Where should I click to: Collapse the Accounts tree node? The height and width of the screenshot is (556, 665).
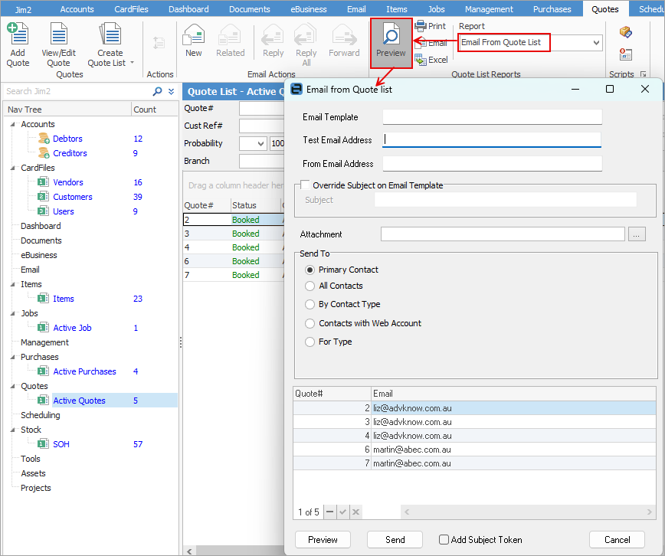pyautogui.click(x=13, y=124)
